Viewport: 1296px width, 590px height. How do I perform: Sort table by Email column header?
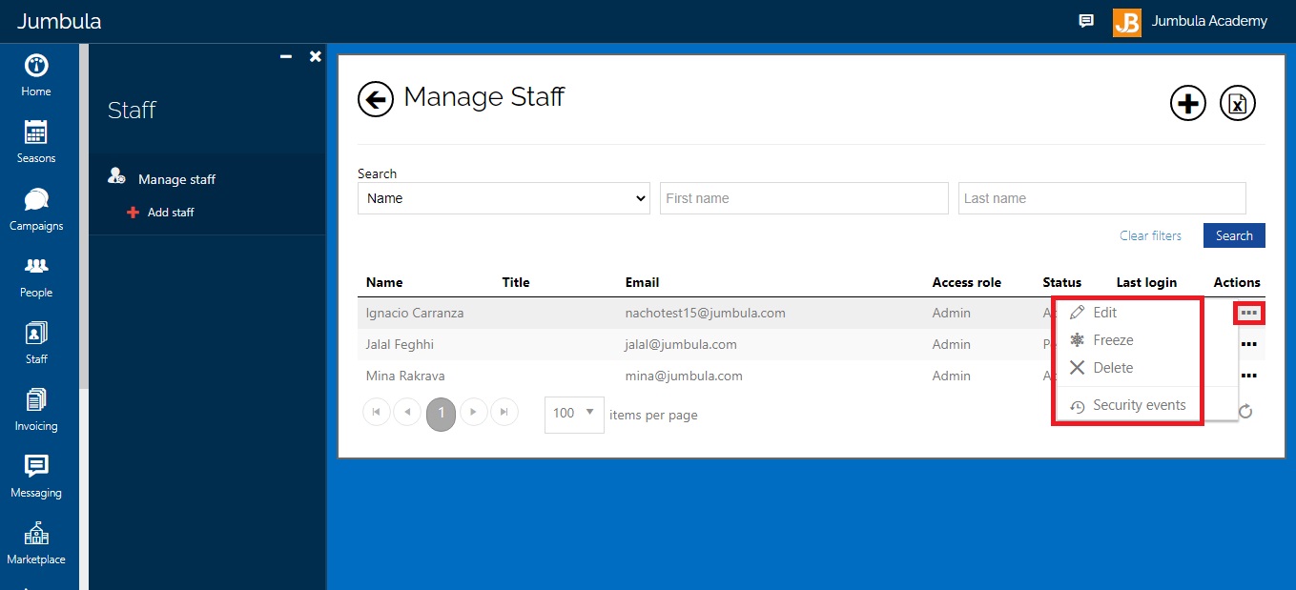click(642, 282)
